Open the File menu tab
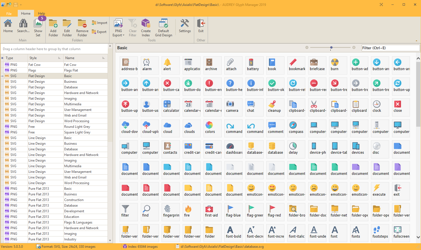Image resolution: width=421 pixels, height=250 pixels. pos(9,14)
